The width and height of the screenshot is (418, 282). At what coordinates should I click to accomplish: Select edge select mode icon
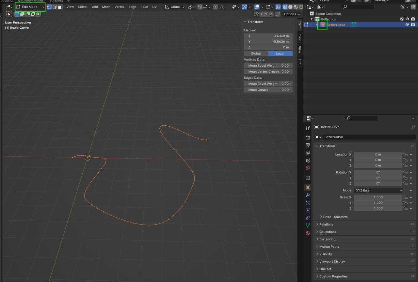(55, 7)
